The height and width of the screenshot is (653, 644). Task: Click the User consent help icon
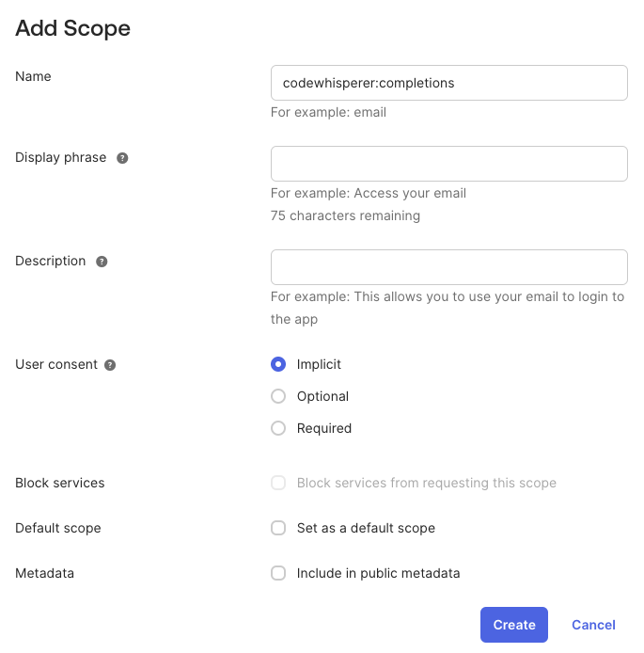point(110,365)
